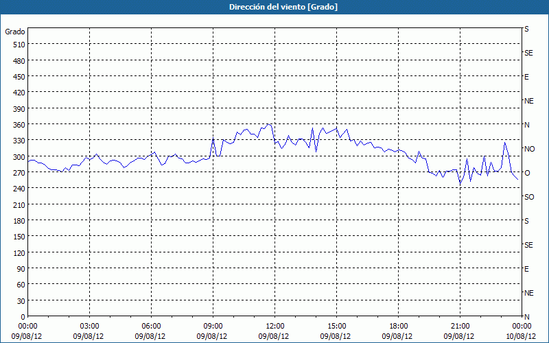Click the 03:00 time axis label
Screen dimensions: 549x343
pos(89,327)
